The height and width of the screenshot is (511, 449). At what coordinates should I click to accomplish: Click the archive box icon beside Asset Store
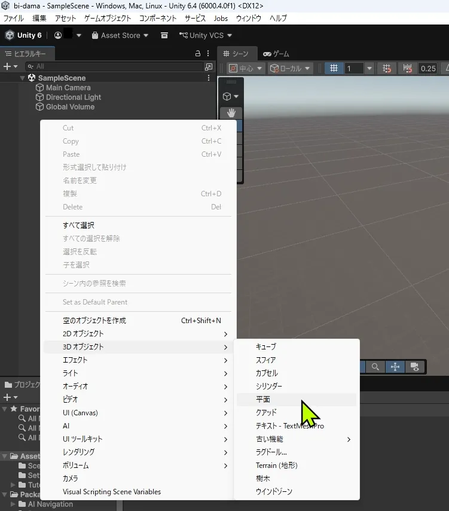click(x=164, y=35)
